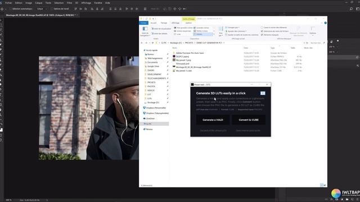
Task: Click the Generate a HALD button
Action: coord(213,120)
